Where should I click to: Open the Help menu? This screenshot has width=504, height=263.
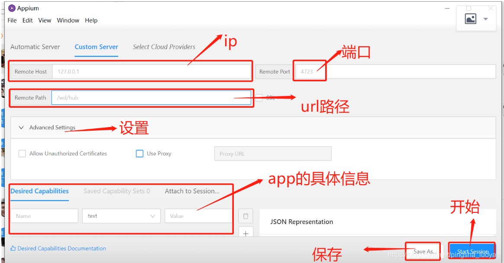[91, 20]
